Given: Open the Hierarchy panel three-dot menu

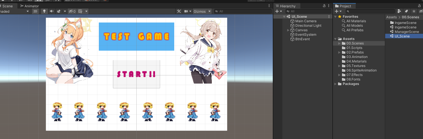Looking at the screenshot, I should point(329,6).
